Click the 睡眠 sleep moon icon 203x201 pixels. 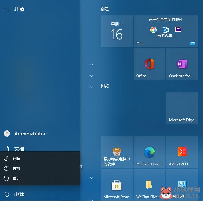click(x=6, y=158)
